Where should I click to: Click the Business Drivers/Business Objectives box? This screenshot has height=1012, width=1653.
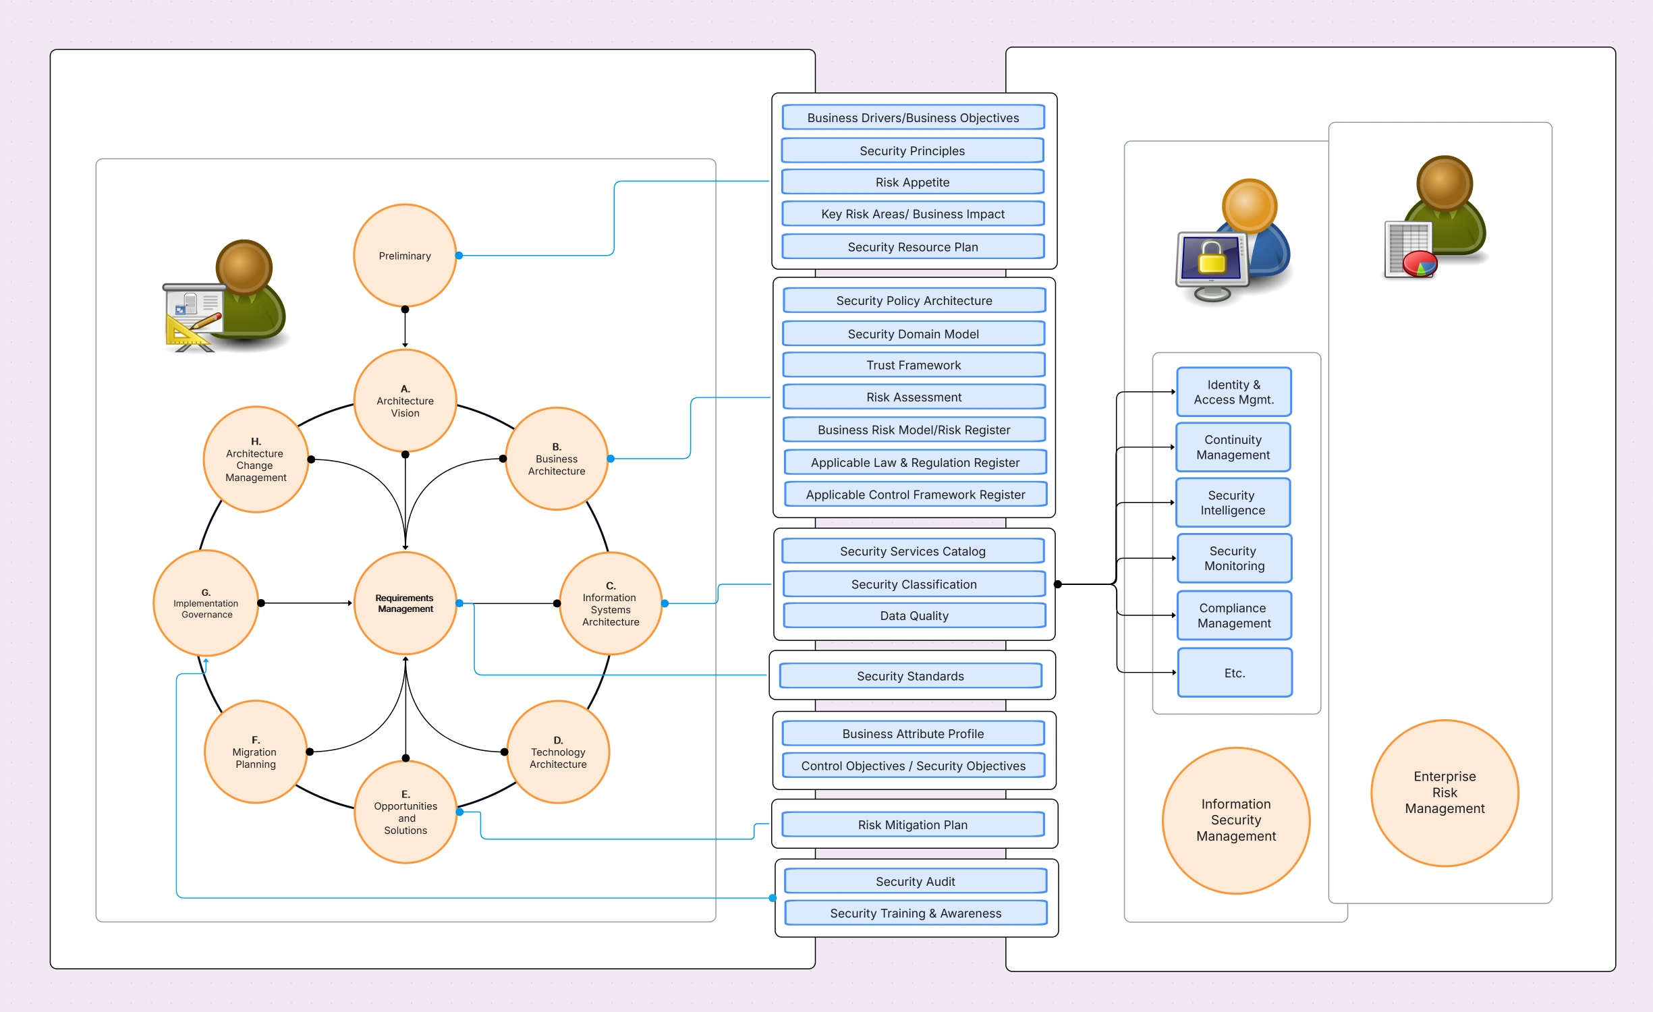(912, 118)
